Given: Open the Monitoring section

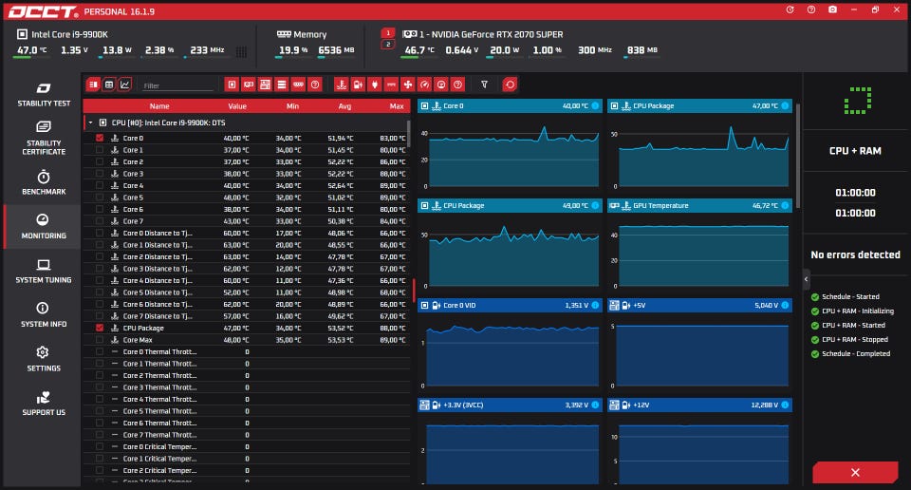Looking at the screenshot, I should [43, 227].
